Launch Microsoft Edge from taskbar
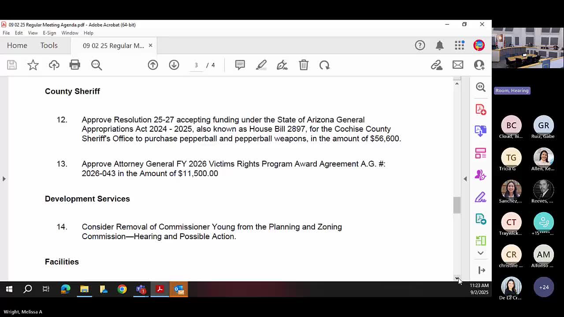The image size is (564, 317). point(65,289)
